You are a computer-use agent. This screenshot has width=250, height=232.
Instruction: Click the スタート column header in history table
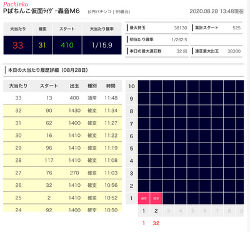click(x=49, y=86)
